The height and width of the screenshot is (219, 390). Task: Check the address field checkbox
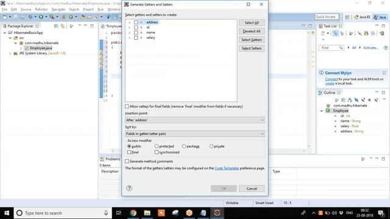click(136, 23)
